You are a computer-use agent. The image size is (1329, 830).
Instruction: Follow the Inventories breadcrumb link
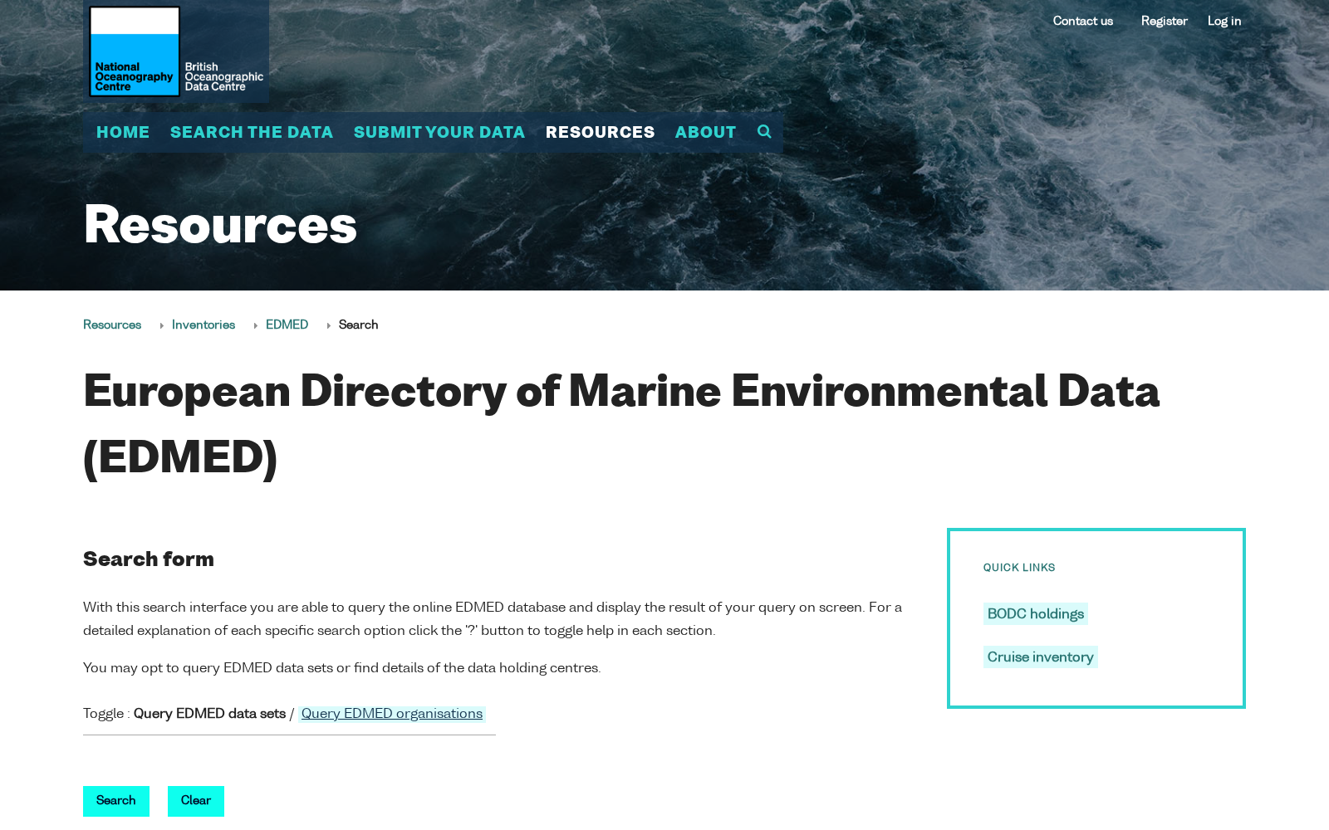click(x=204, y=325)
